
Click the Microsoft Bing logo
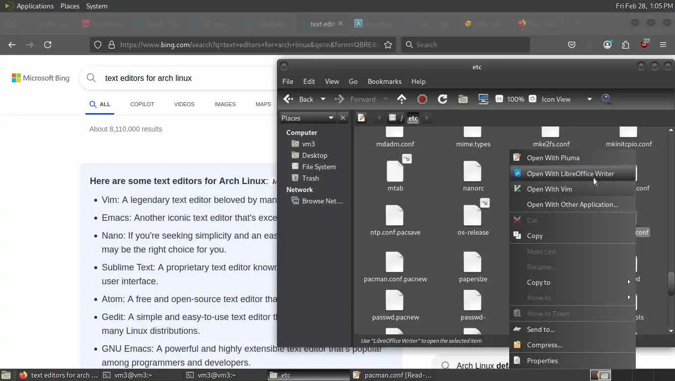click(41, 78)
